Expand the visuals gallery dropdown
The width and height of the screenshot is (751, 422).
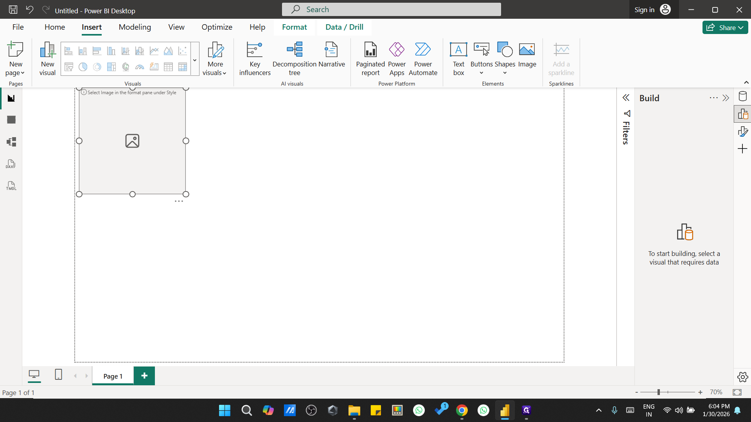(x=195, y=60)
